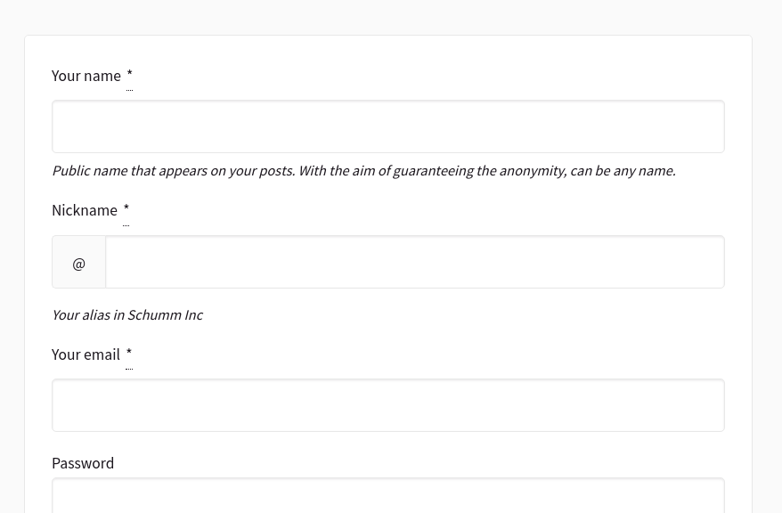Click the required asterisk next to Your name
The height and width of the screenshot is (513, 782).
click(x=130, y=76)
